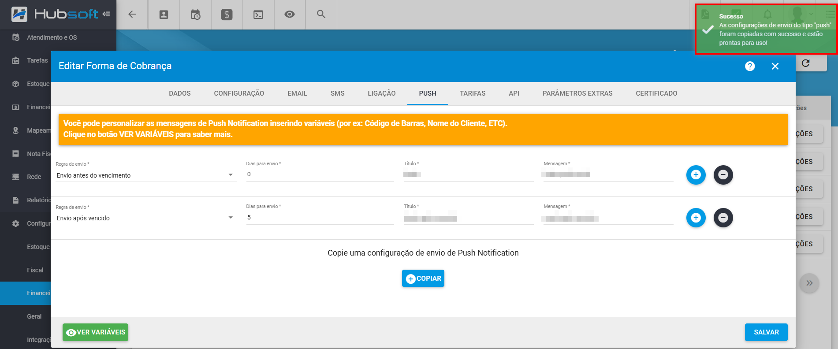Image resolution: width=838 pixels, height=349 pixels.
Task: Remove the Envio após vencido rule
Action: click(x=723, y=218)
